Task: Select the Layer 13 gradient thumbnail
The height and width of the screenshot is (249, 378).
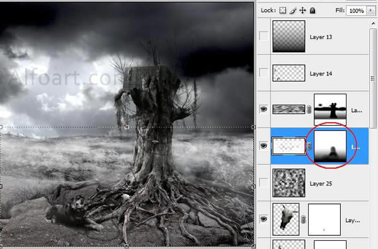Action: coord(289,36)
